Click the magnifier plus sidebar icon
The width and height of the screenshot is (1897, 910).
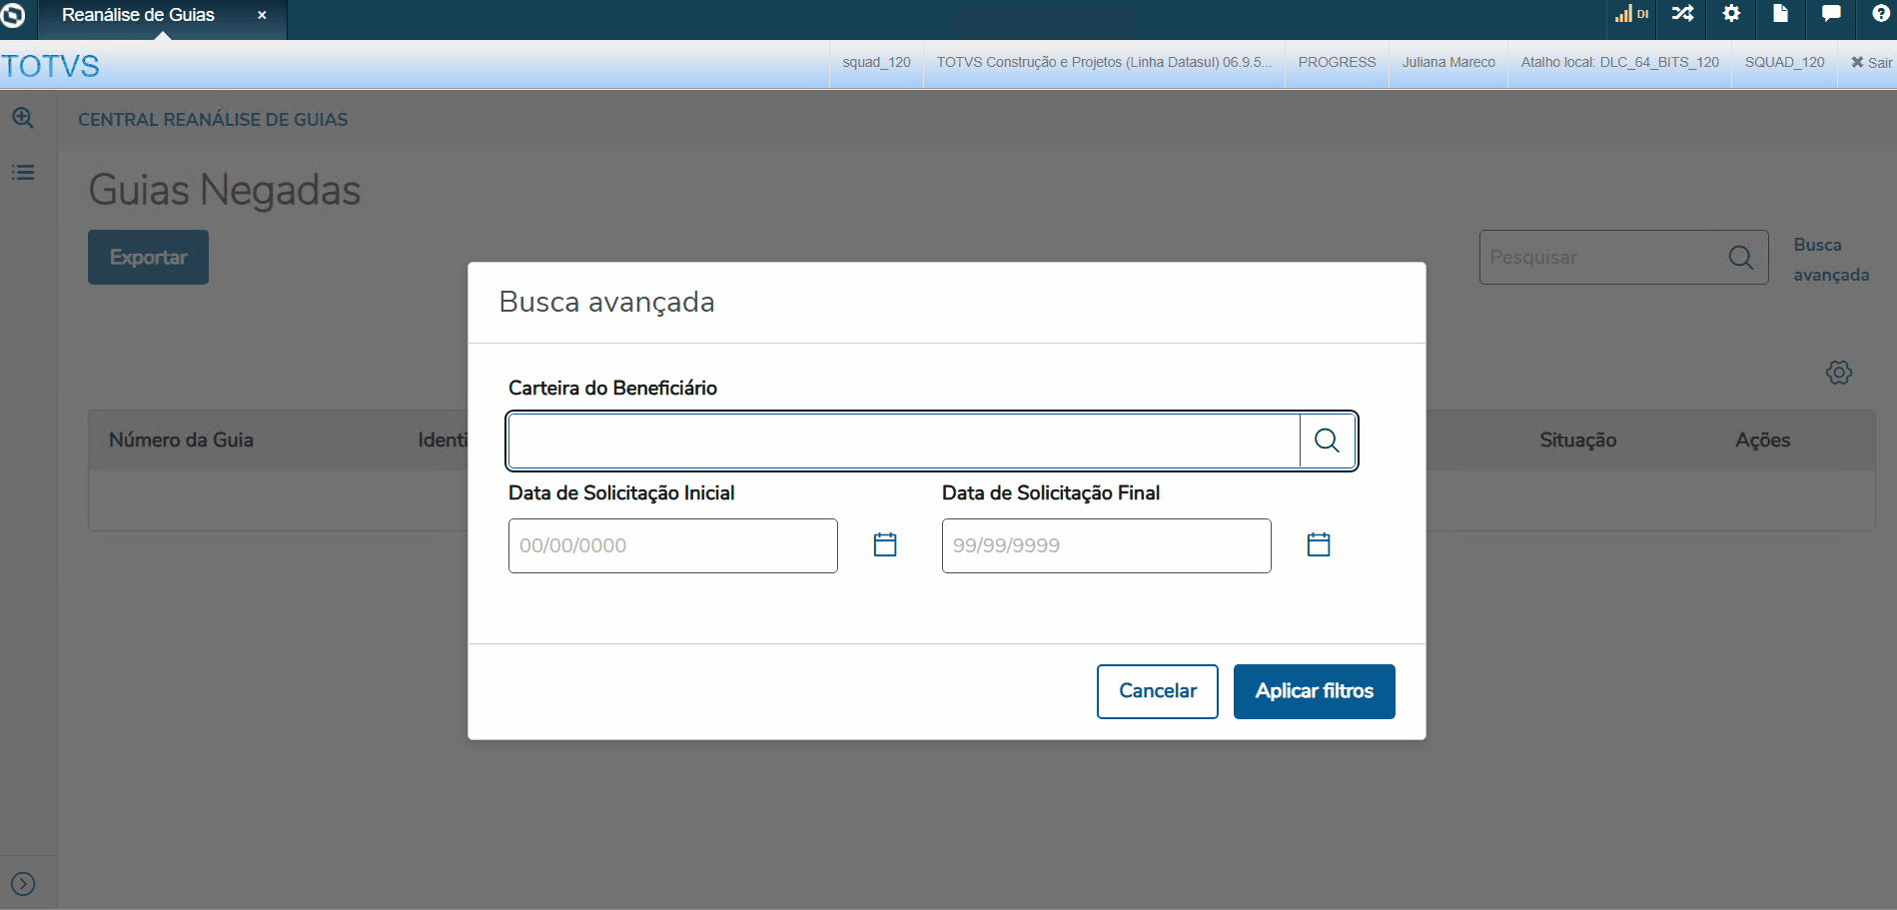pos(23,118)
